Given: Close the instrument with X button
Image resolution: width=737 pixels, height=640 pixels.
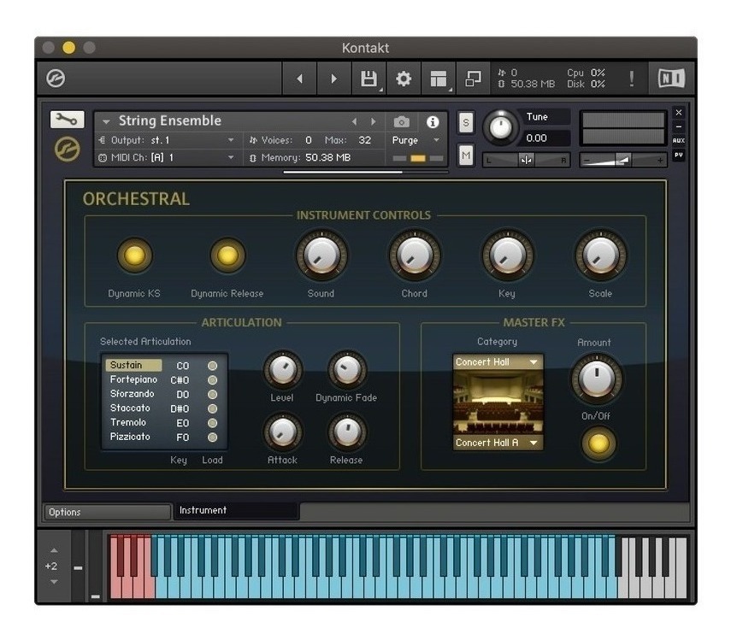Looking at the screenshot, I should [x=678, y=112].
